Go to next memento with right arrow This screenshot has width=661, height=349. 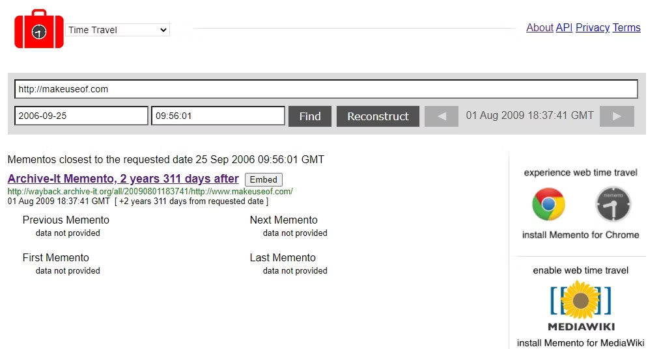point(617,116)
